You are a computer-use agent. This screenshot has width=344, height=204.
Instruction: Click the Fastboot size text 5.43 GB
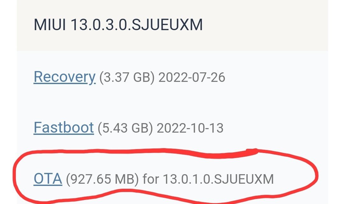click(x=125, y=128)
